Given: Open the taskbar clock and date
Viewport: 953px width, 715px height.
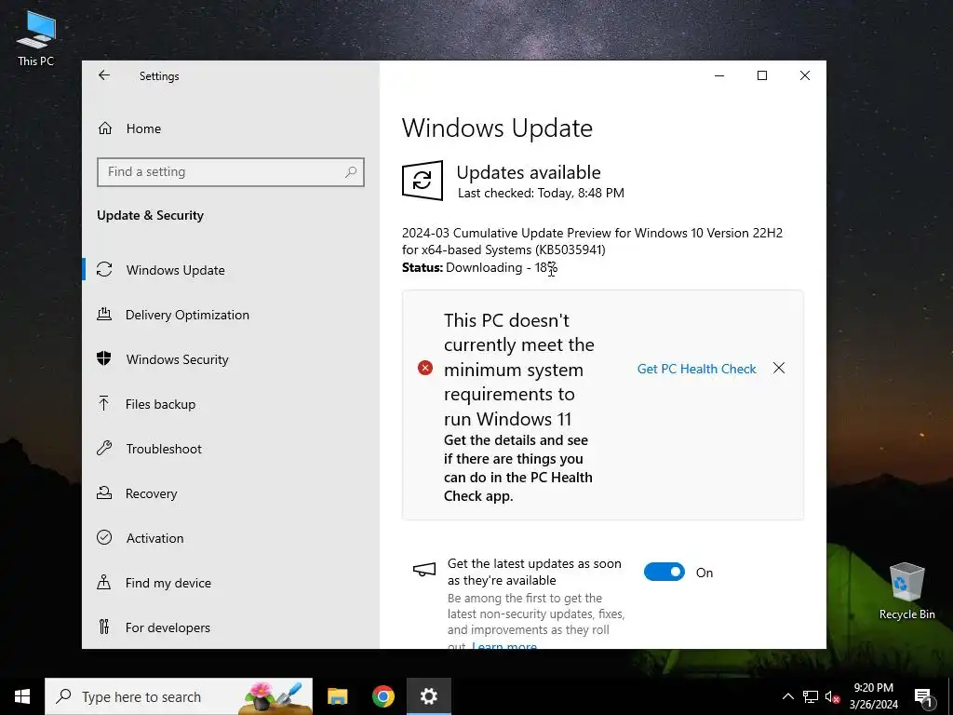Looking at the screenshot, I should tap(873, 696).
